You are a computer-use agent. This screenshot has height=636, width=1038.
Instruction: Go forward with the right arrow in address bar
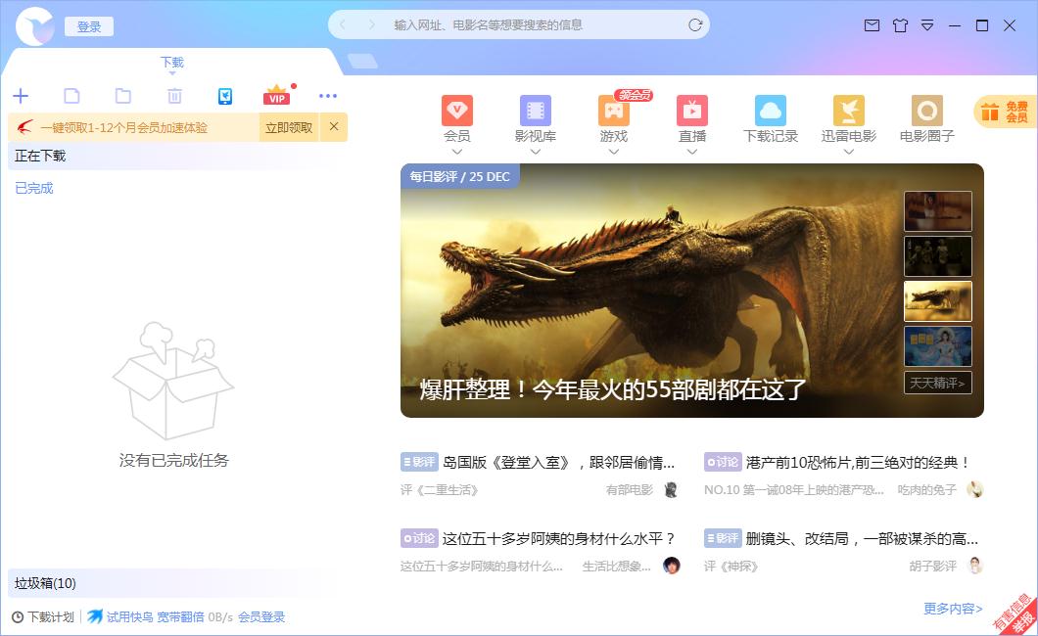pos(371,25)
